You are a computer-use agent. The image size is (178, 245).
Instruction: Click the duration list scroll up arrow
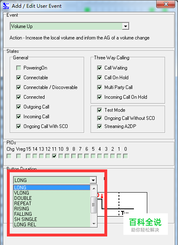(94, 189)
